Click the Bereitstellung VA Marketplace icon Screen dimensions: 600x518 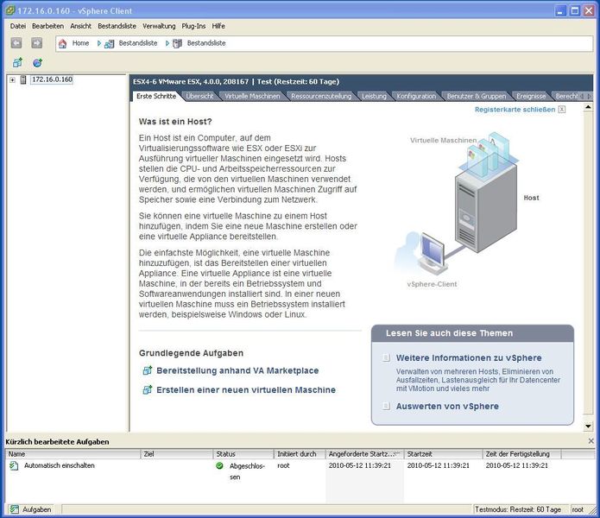point(148,370)
